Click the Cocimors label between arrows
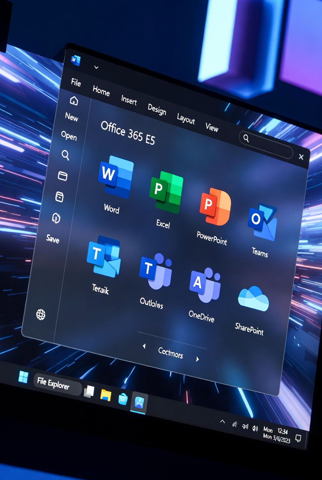This screenshot has height=480, width=322. [171, 353]
